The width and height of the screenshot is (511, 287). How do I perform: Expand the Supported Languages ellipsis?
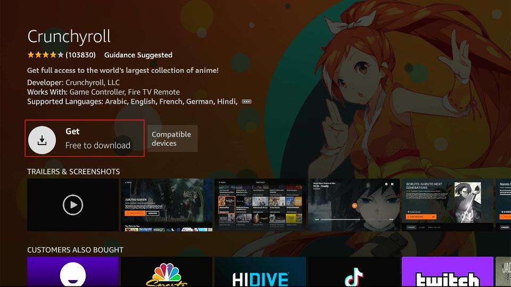click(x=246, y=102)
